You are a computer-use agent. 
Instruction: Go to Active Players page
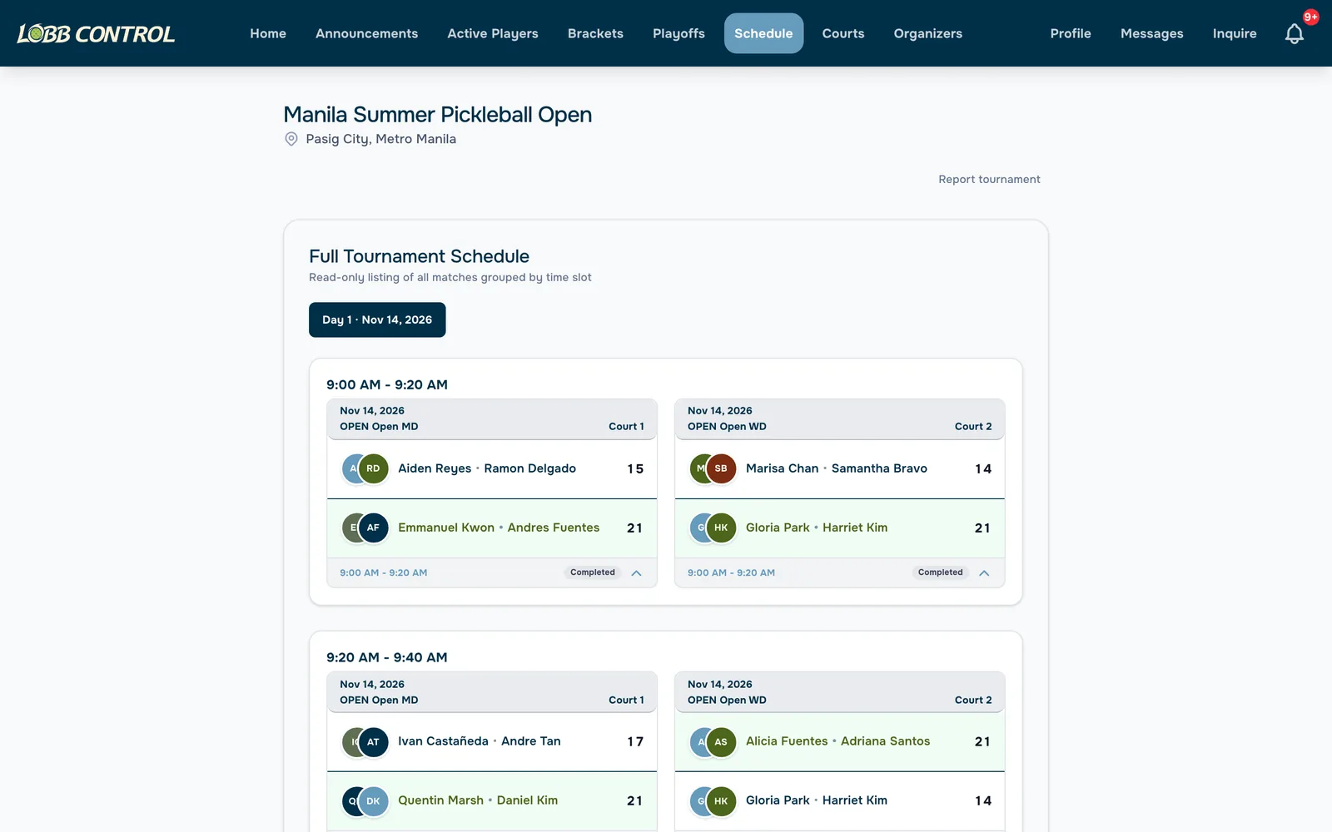click(493, 33)
